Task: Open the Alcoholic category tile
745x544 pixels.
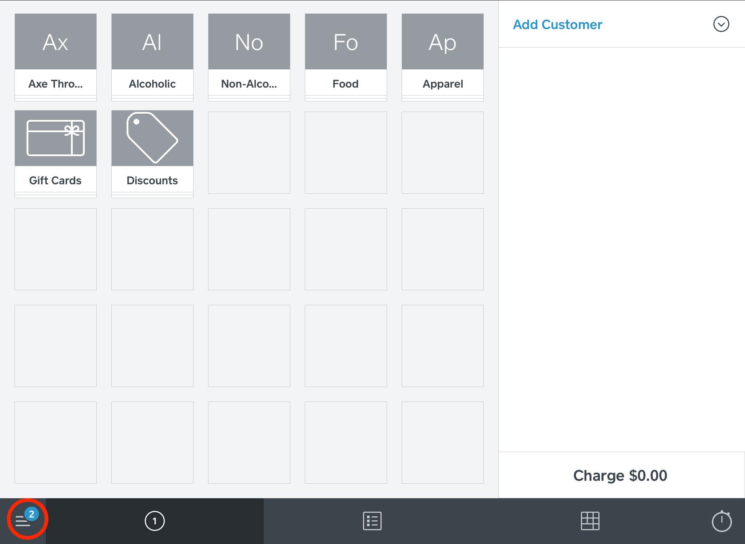Action: point(152,57)
